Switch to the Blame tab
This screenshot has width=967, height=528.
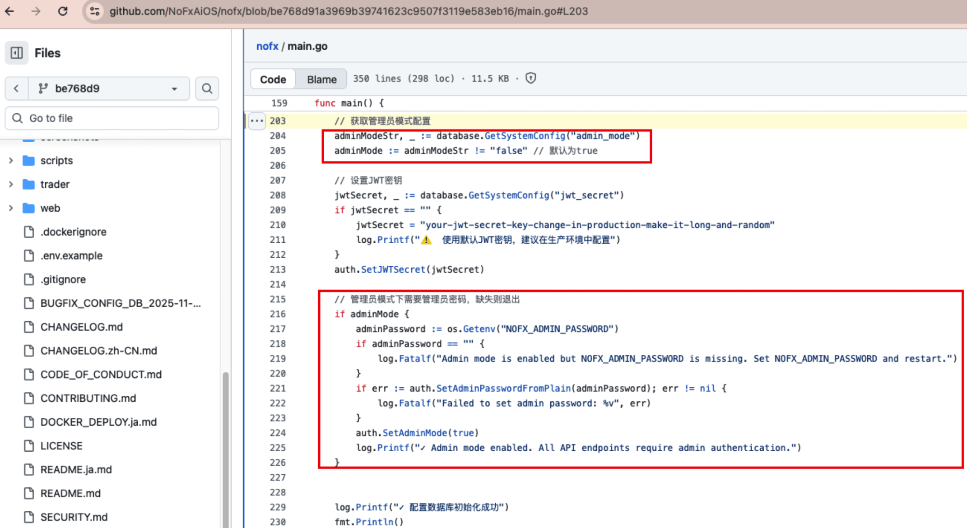pyautogui.click(x=321, y=79)
